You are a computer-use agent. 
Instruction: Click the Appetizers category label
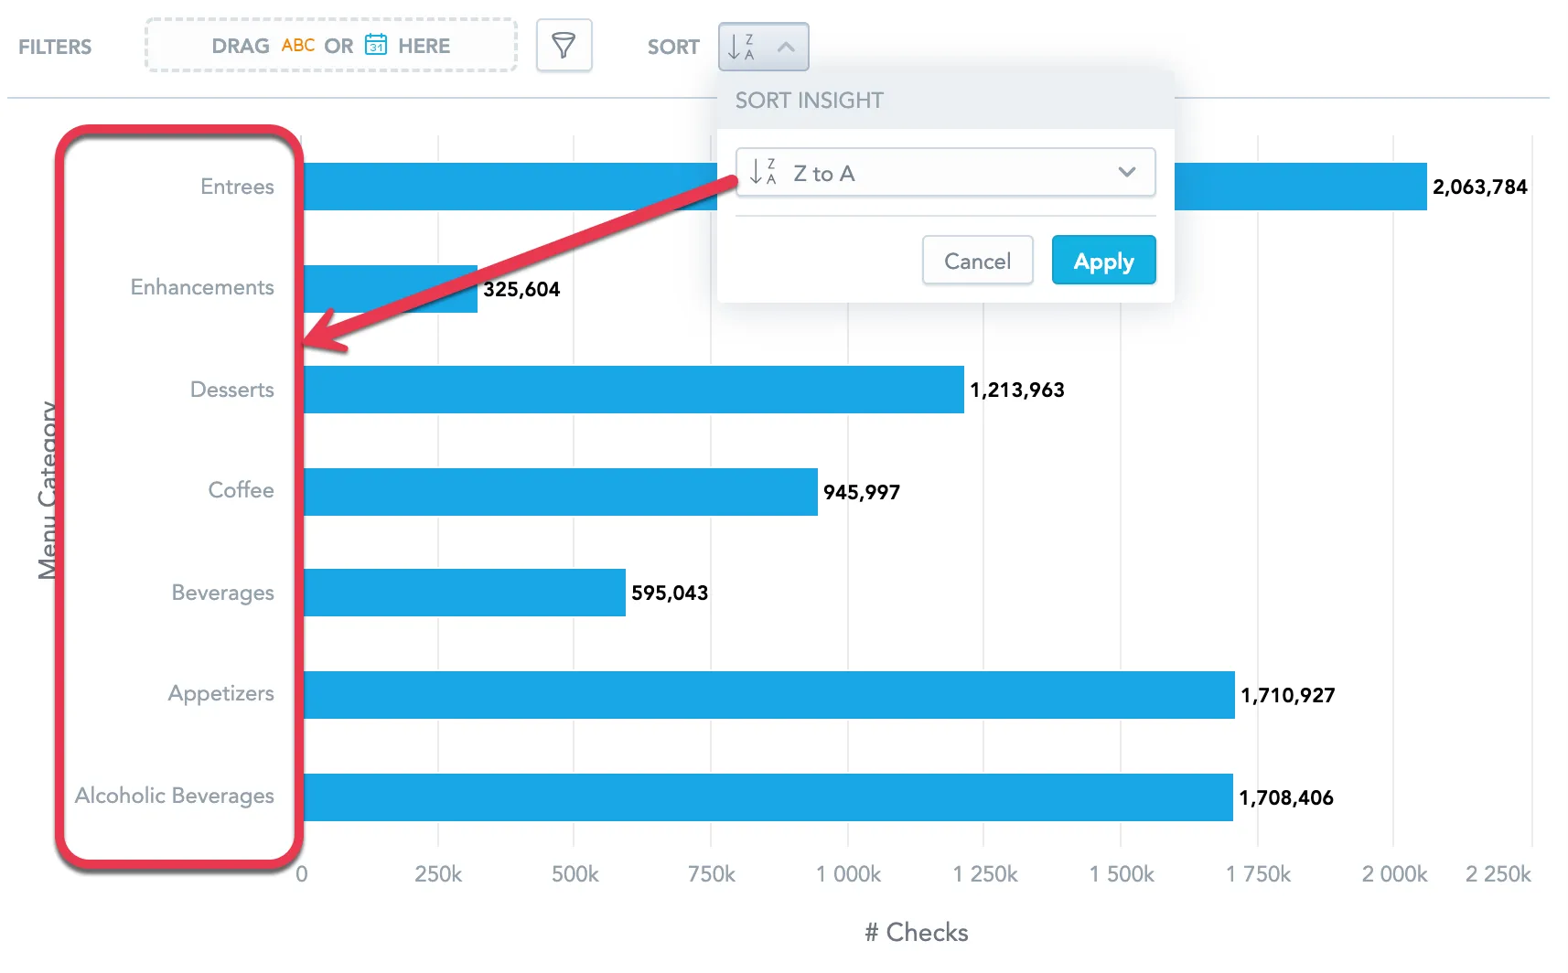[x=220, y=694]
